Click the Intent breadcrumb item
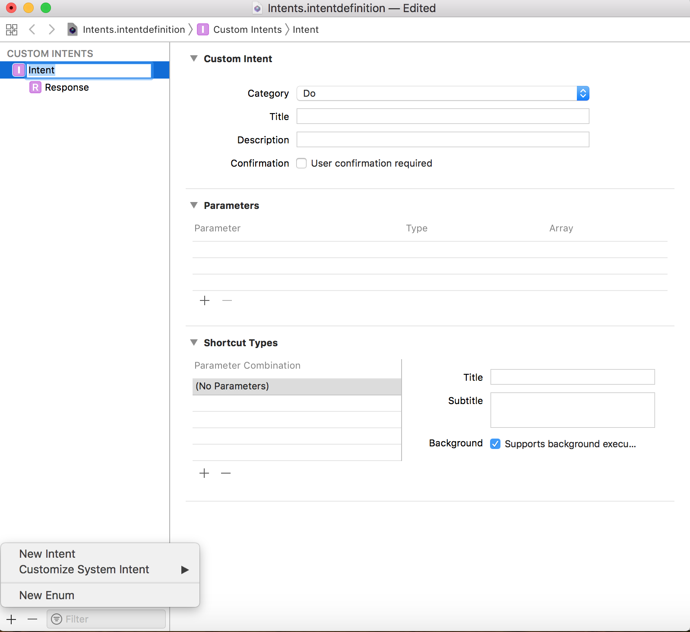The height and width of the screenshot is (632, 690). coord(306,29)
